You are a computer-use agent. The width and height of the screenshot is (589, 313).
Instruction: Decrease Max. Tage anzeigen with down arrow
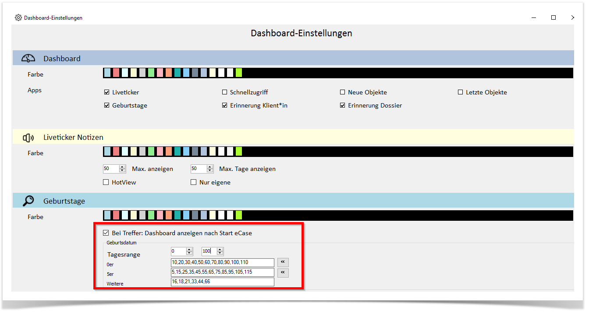(210, 171)
